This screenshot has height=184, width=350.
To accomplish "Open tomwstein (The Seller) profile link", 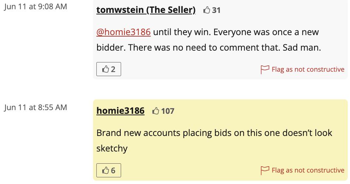I will click(146, 10).
